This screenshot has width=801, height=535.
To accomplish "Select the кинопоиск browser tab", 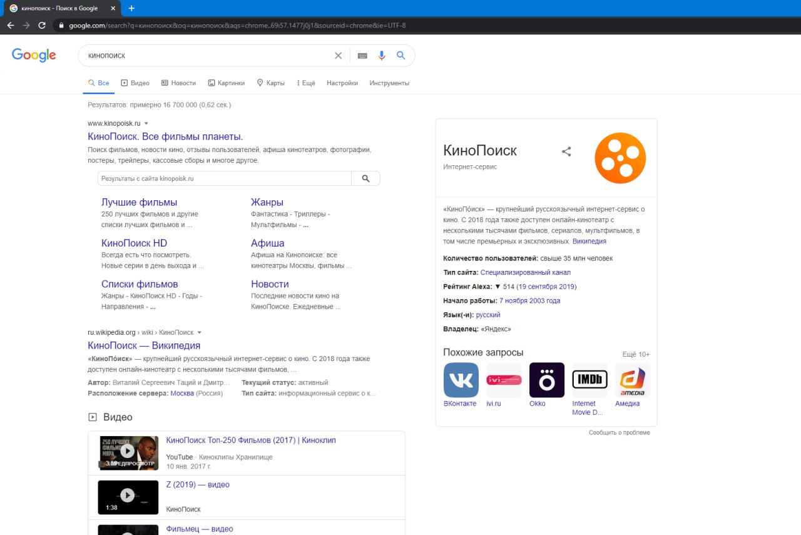I will (x=63, y=8).
